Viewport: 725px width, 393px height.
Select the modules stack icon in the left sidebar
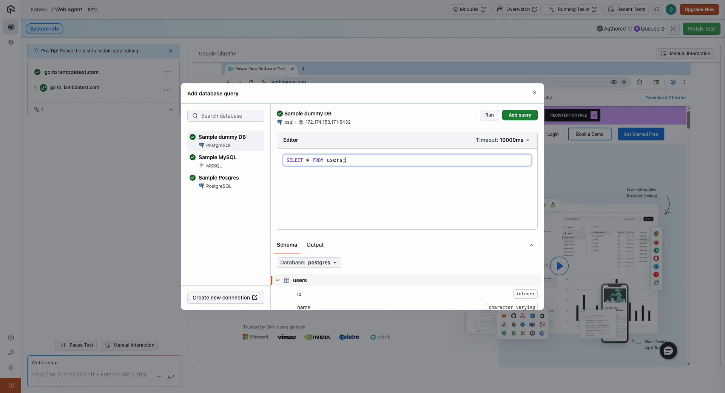[x=11, y=42]
